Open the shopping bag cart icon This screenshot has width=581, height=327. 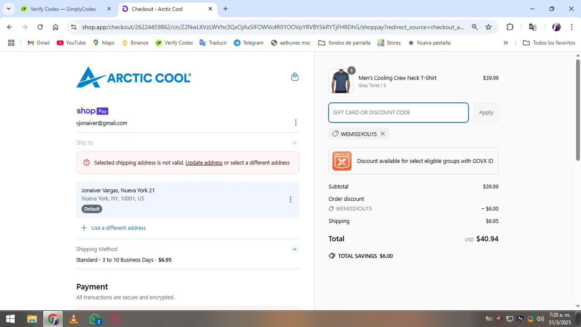coord(295,77)
